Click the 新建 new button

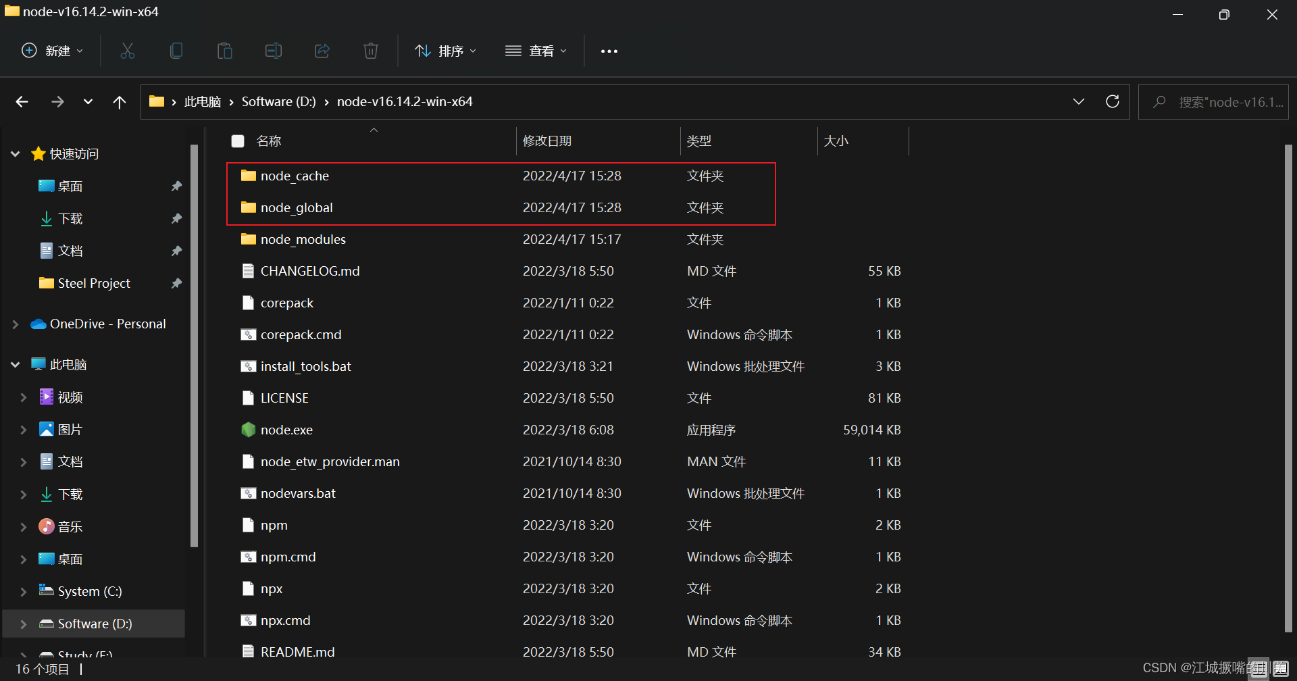(x=53, y=51)
